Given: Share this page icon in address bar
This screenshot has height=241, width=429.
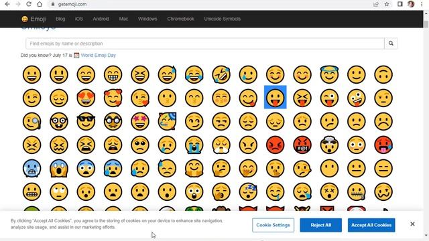Looking at the screenshot, I should [x=376, y=4].
